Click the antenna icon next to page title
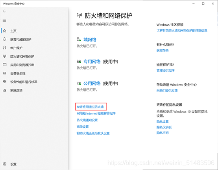Image resolution: width=218 pixels, height=170 pixels. point(79,15)
